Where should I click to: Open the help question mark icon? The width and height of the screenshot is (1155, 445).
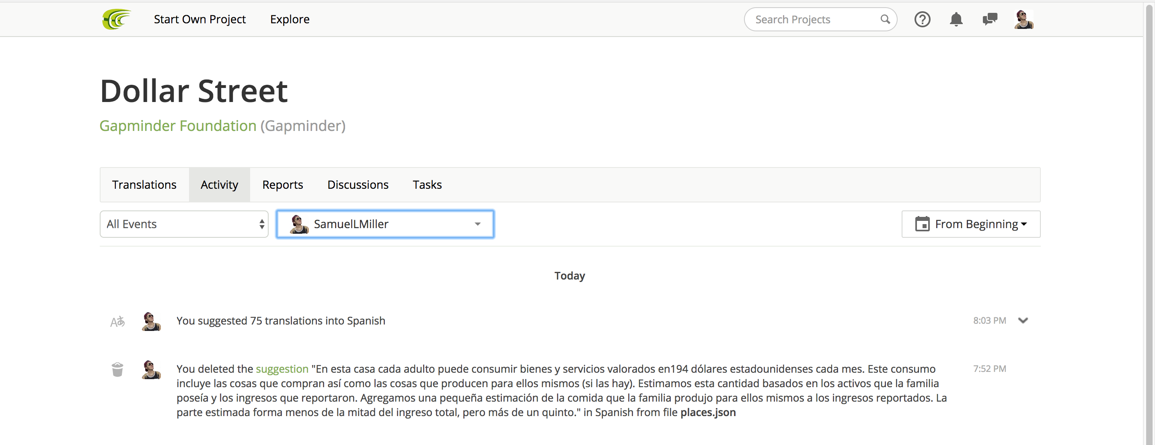click(922, 19)
